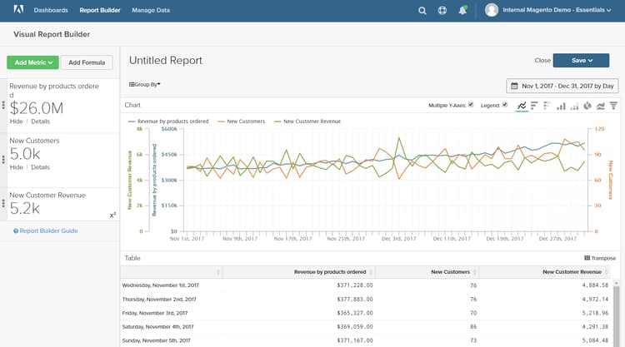Hide the New Customers metric
This screenshot has height=347, width=625.
[16, 167]
